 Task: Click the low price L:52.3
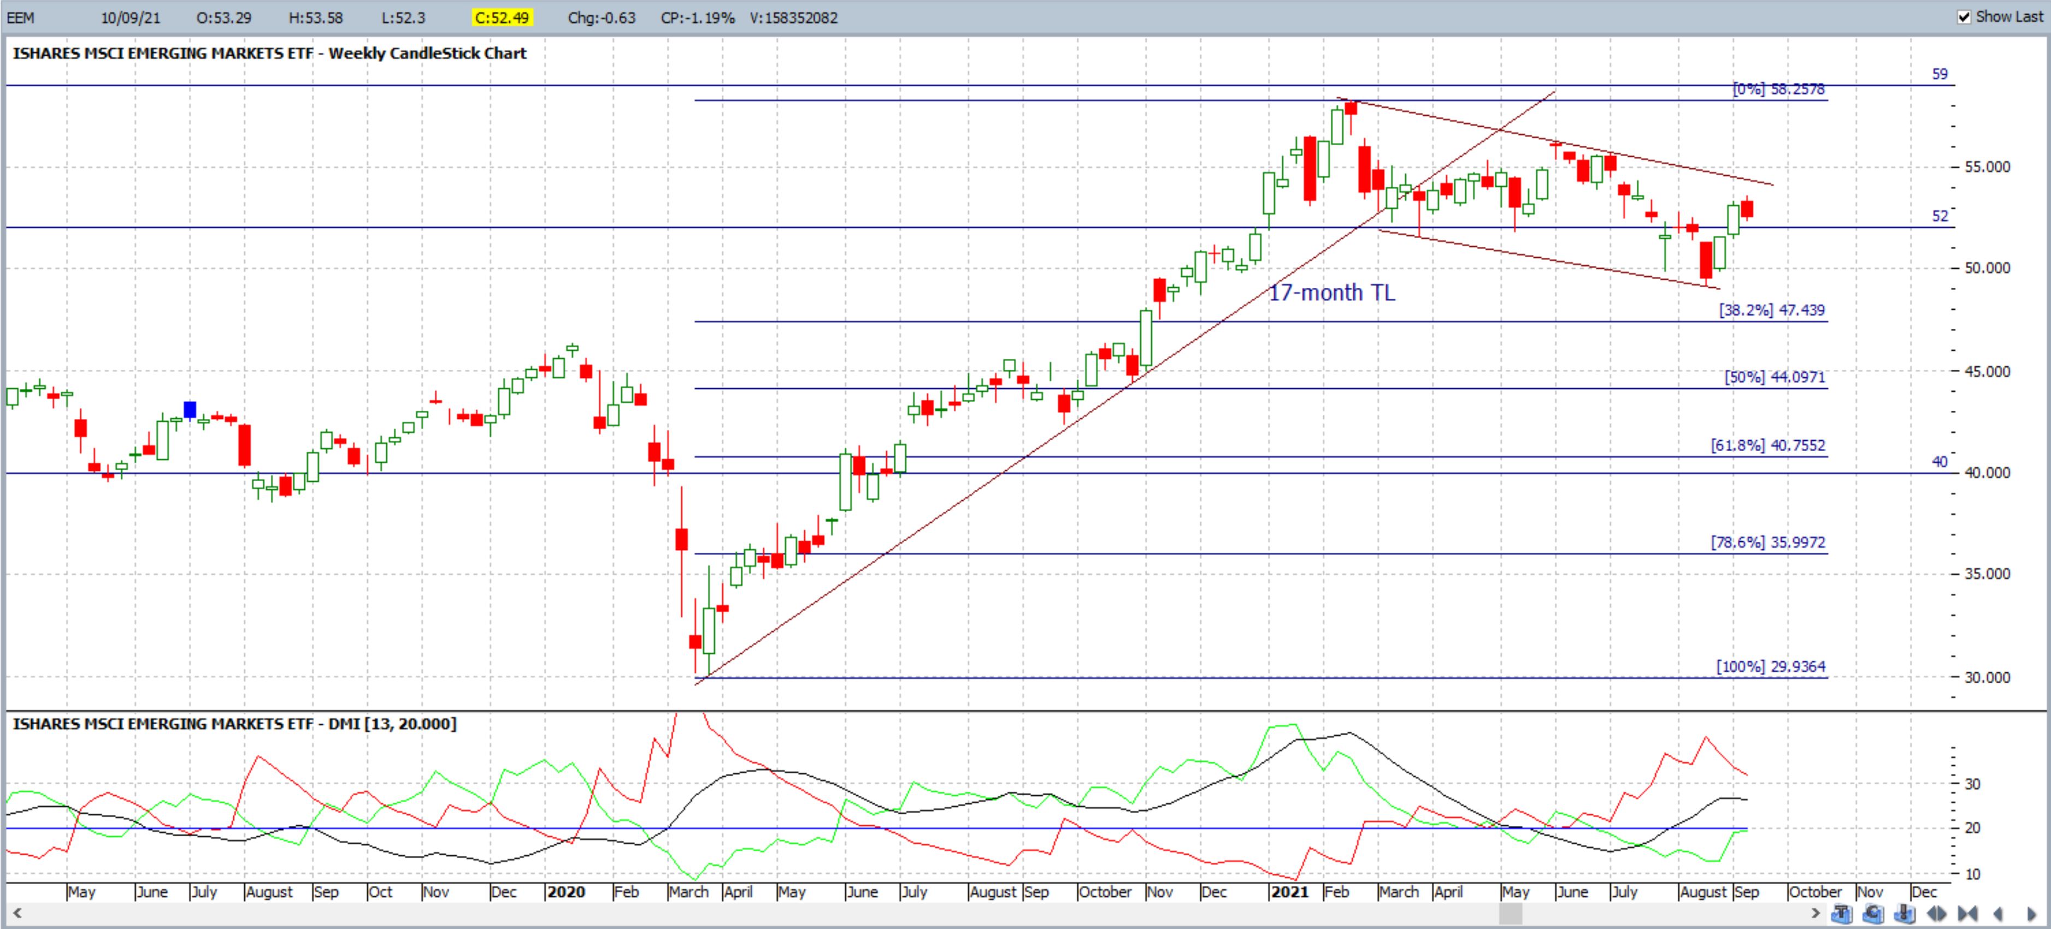[403, 17]
